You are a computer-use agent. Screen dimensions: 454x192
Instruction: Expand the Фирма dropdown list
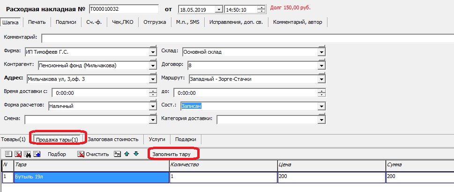click(152, 52)
